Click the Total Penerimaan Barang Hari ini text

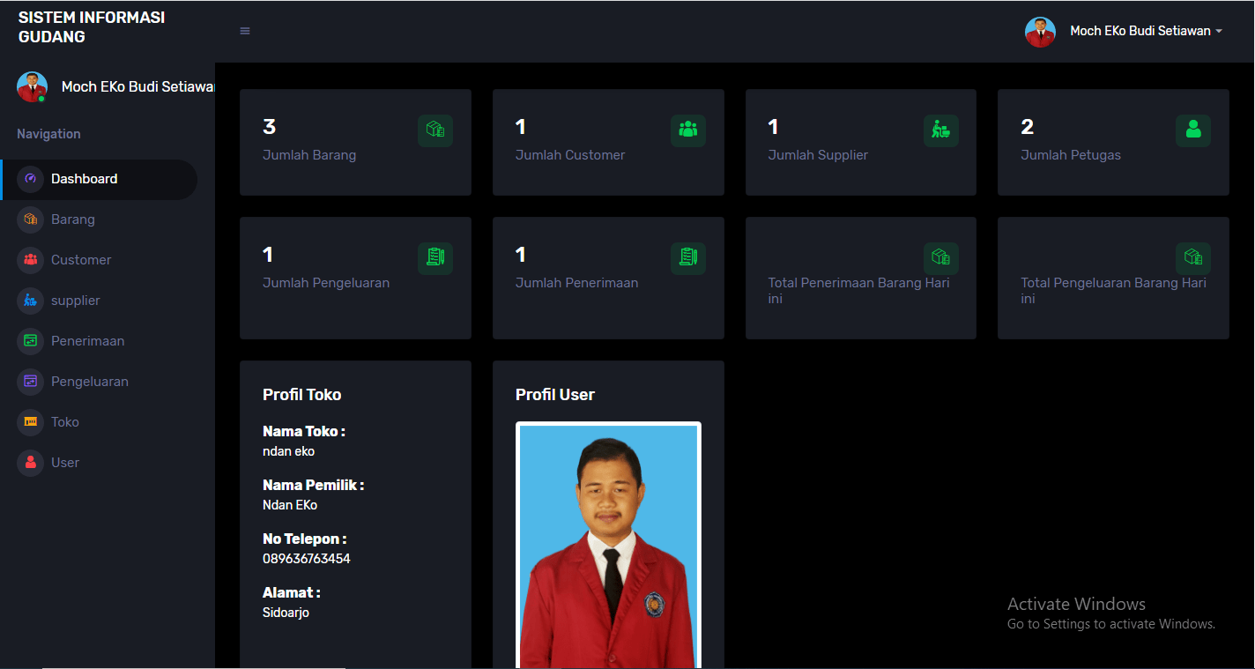[x=859, y=291]
